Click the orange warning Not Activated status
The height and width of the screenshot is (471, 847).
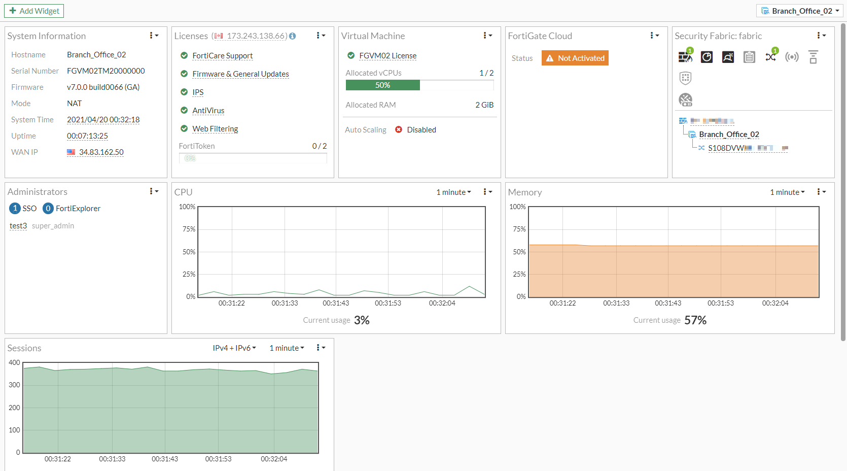point(575,58)
